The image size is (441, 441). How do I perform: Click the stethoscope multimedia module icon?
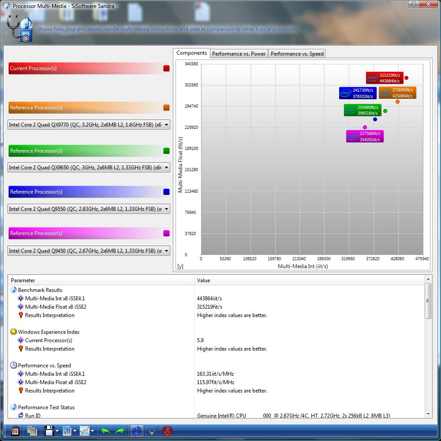pyautogui.click(x=20, y=28)
